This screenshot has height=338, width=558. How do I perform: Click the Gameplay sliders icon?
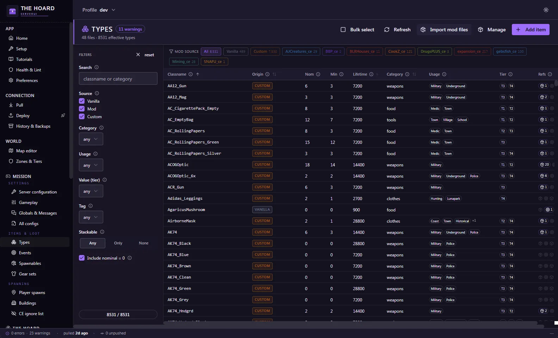(x=14, y=202)
